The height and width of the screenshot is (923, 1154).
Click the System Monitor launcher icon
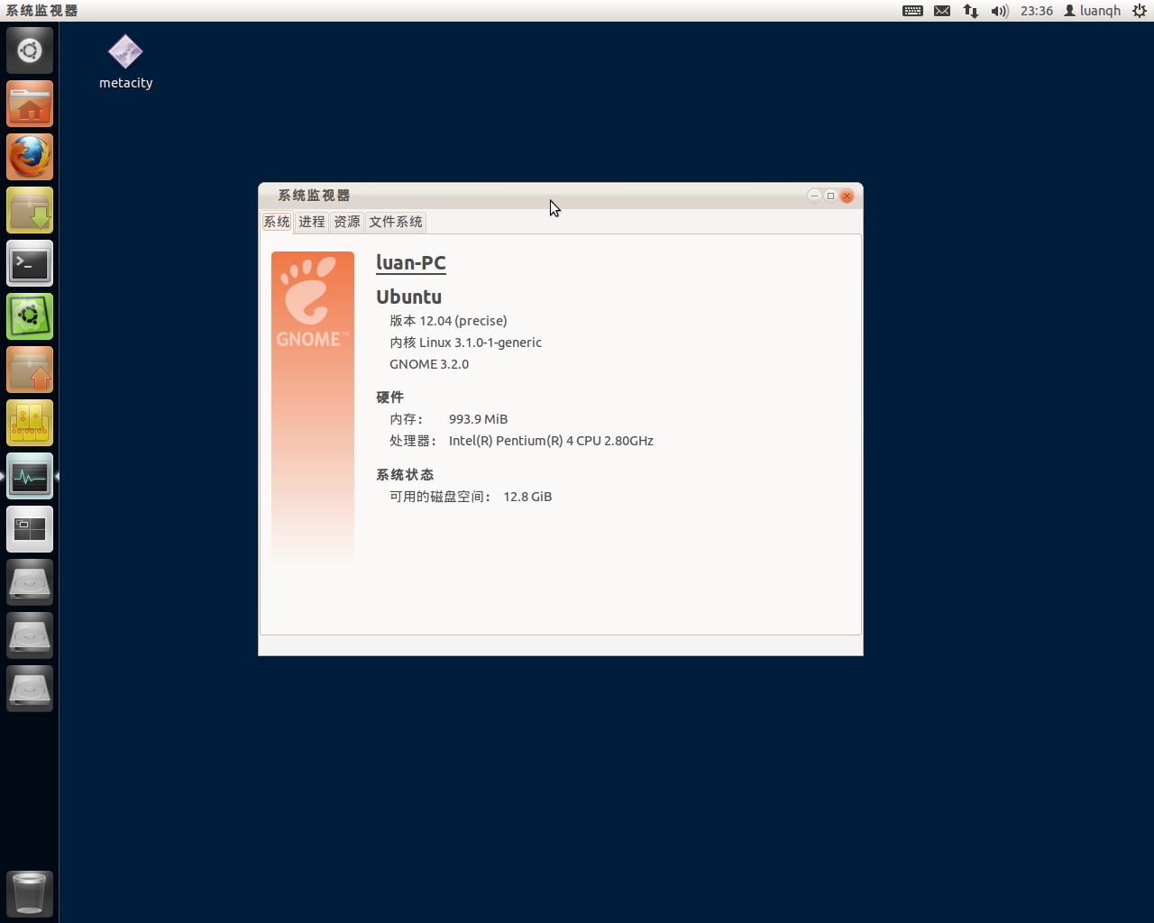coord(30,476)
